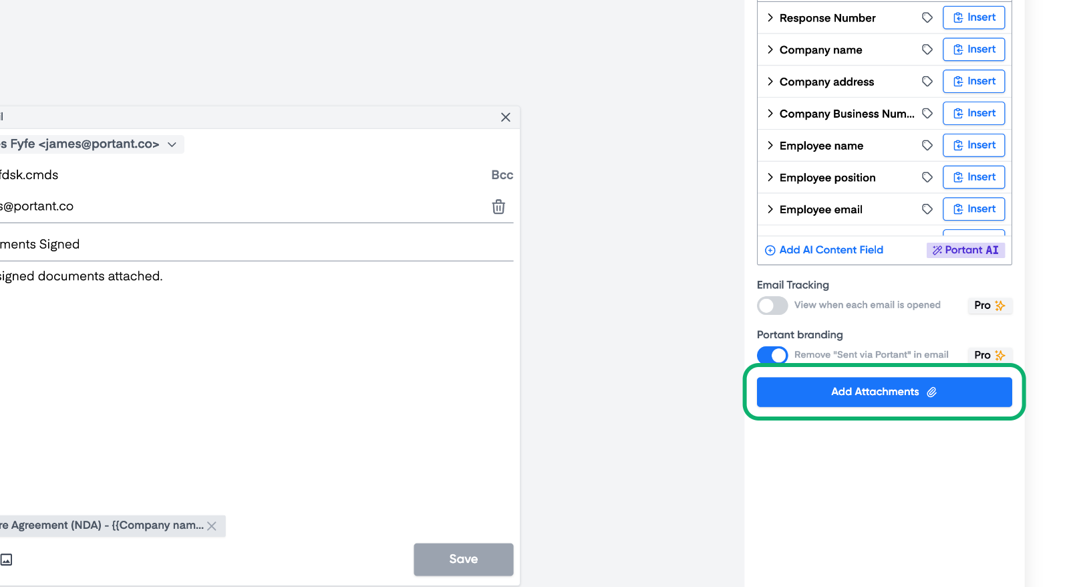
Task: Remove the NDA attachment chip
Action: coord(212,526)
